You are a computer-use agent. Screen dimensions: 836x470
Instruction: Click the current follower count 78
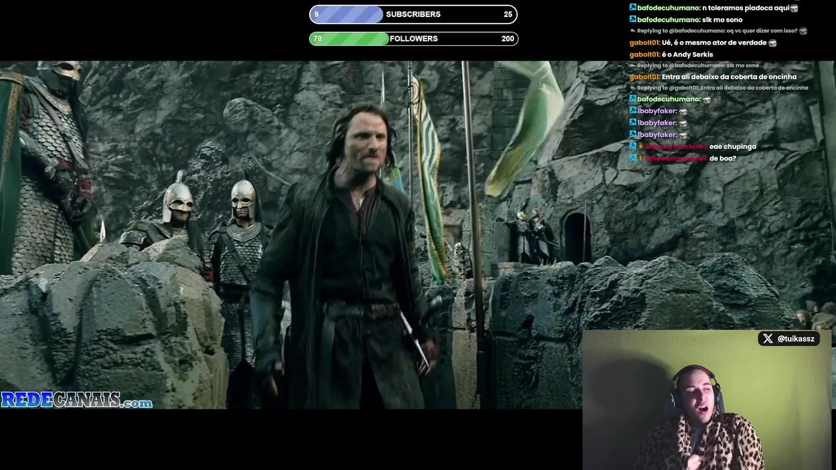(x=317, y=39)
